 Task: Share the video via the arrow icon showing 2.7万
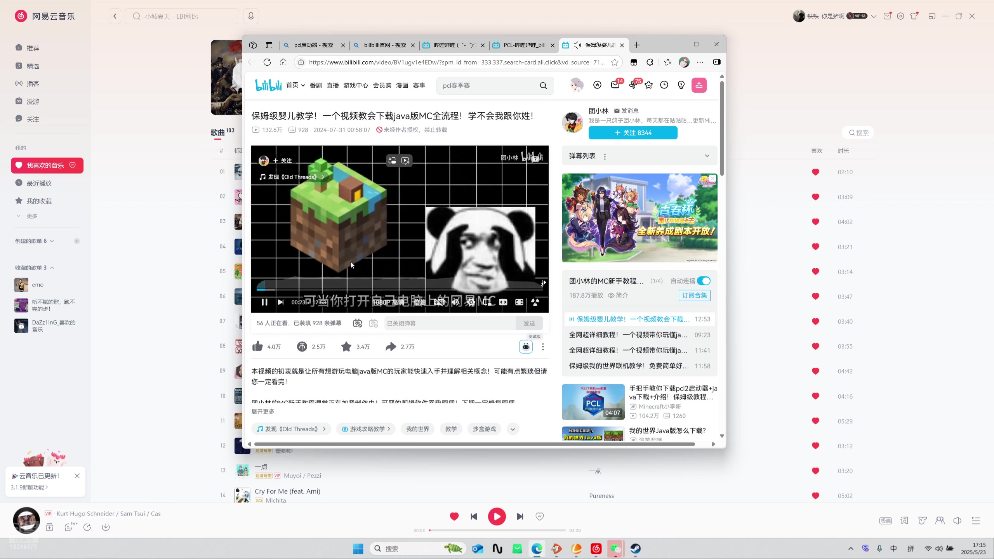pos(391,346)
